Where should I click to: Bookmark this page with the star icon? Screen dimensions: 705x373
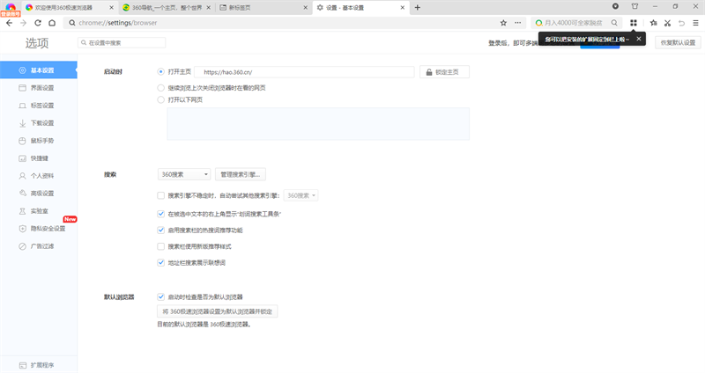pyautogui.click(x=503, y=23)
